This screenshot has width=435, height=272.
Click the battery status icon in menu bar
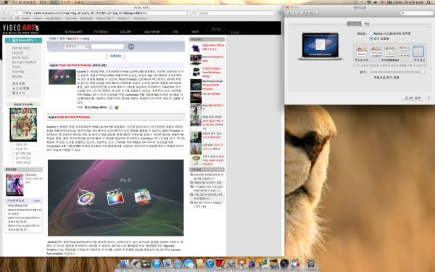389,2
